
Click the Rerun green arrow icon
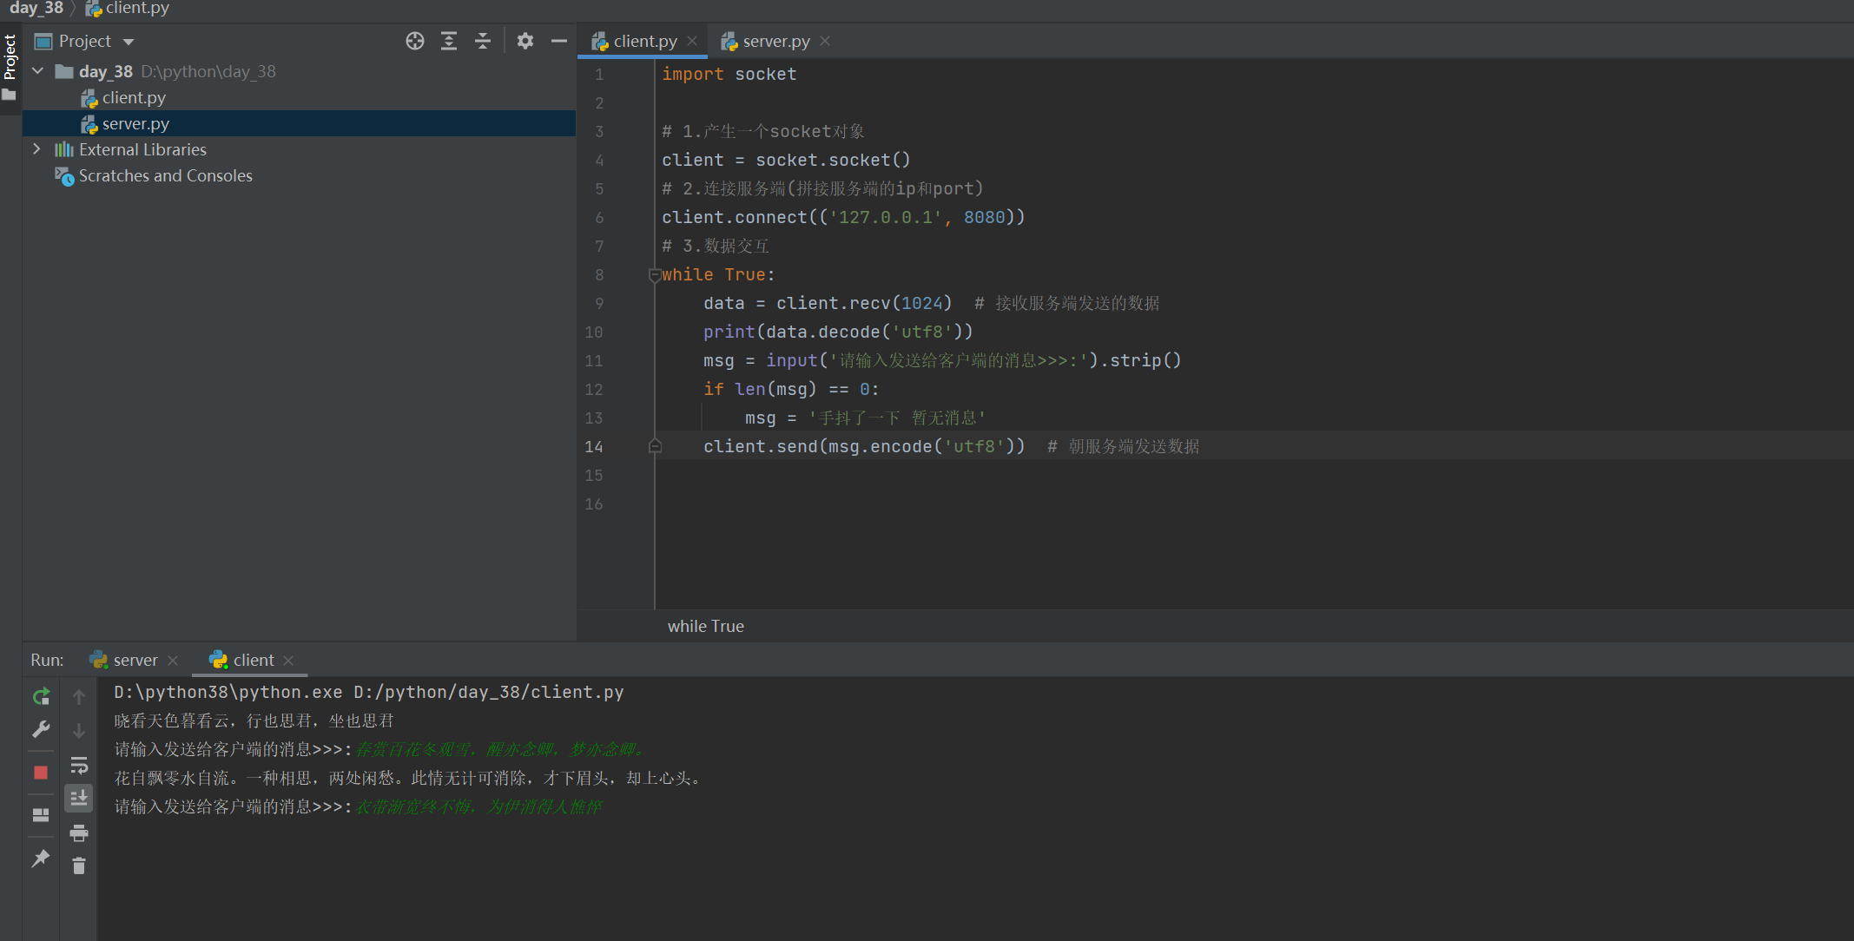pos(41,696)
